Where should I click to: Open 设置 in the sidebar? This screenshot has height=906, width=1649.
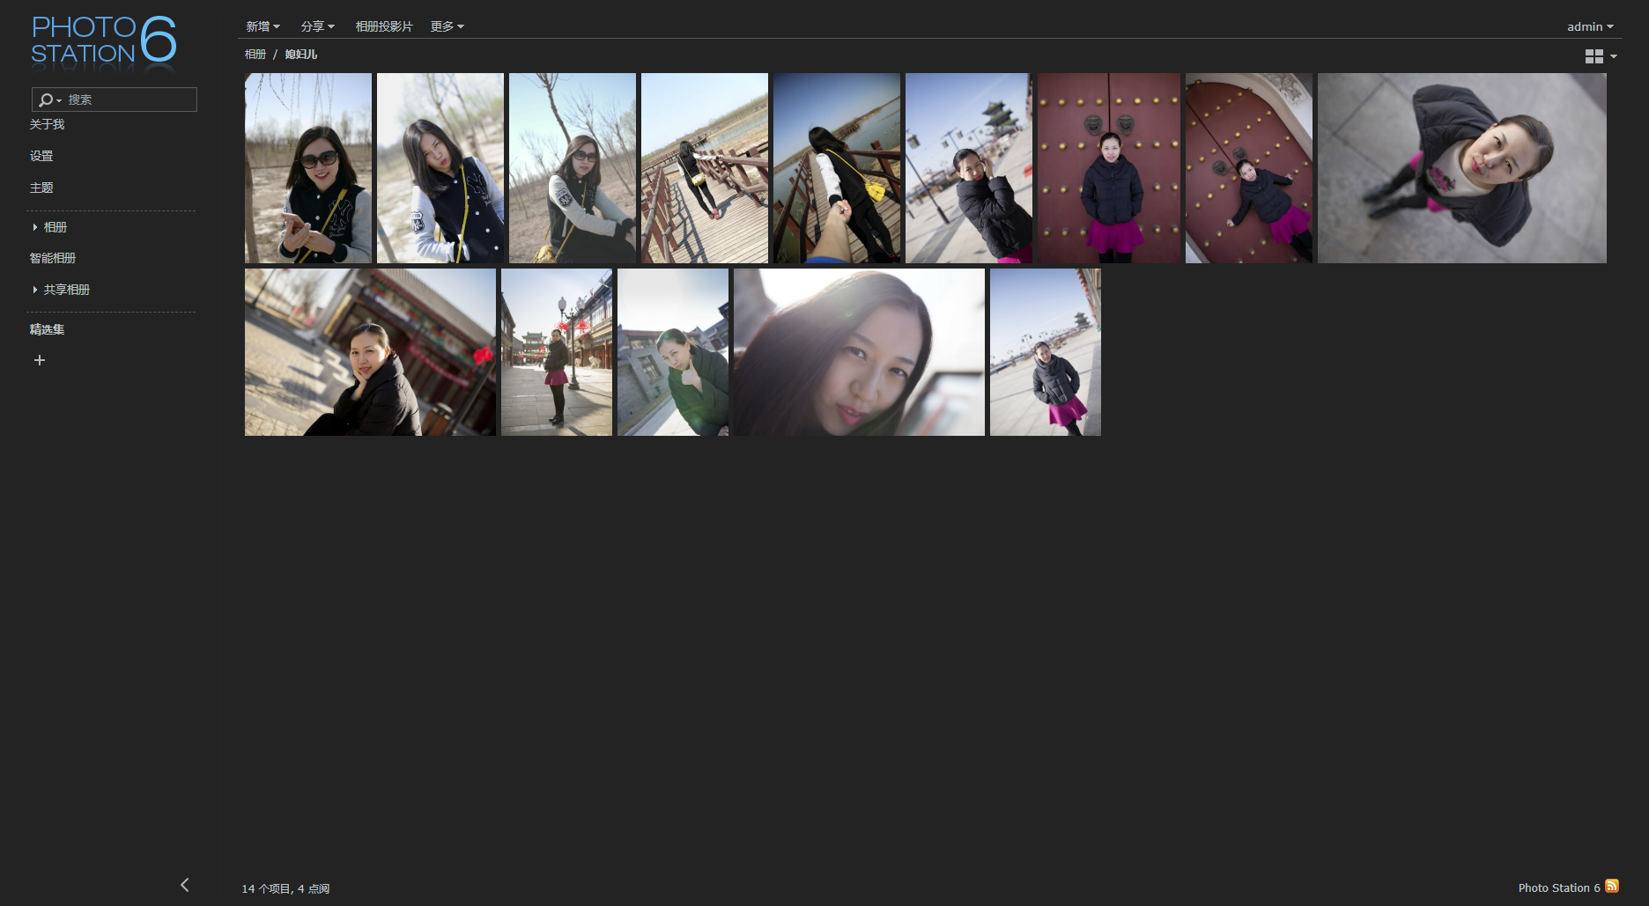(41, 156)
